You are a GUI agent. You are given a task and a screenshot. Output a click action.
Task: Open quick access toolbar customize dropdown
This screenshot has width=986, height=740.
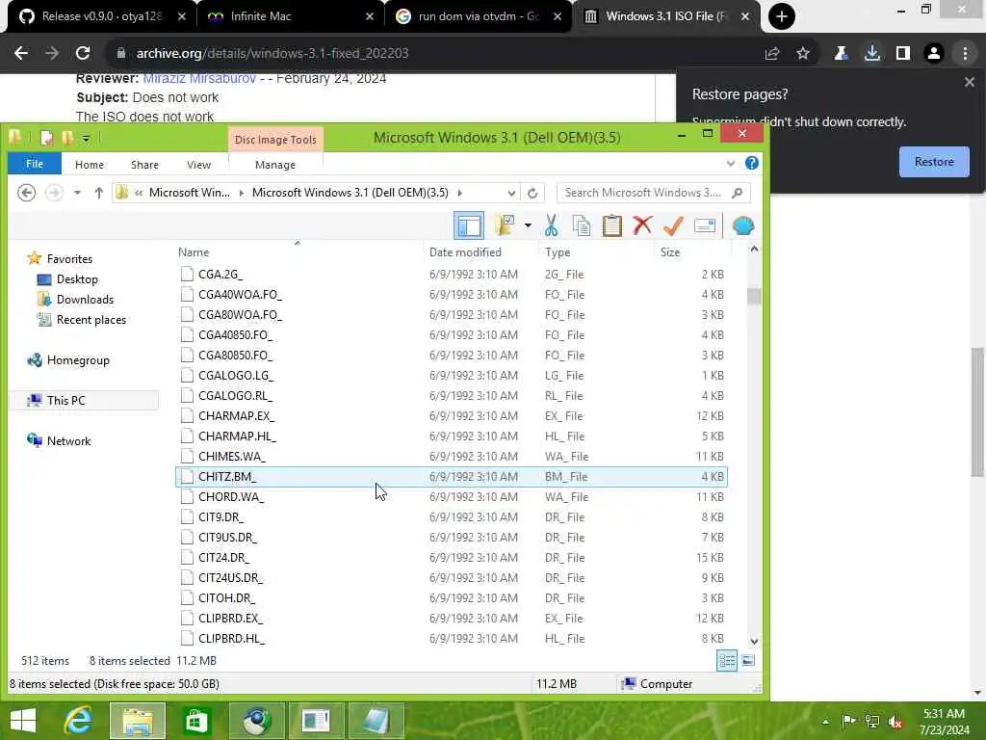(x=86, y=138)
